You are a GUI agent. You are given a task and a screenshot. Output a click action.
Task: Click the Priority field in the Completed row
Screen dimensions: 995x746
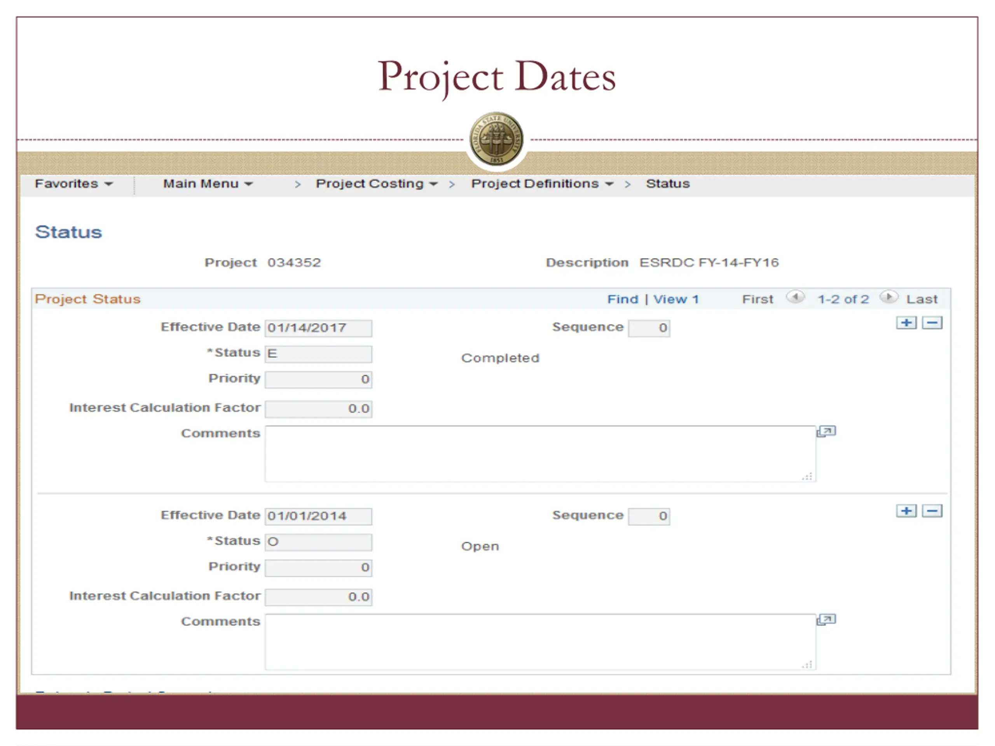318,380
